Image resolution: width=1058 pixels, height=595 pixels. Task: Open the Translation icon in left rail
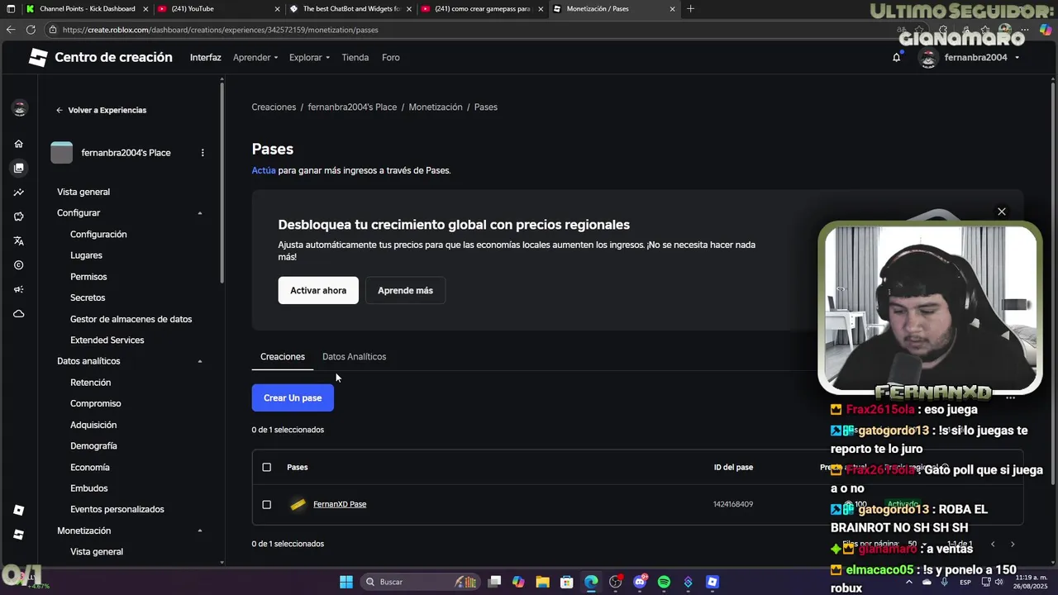tap(18, 241)
